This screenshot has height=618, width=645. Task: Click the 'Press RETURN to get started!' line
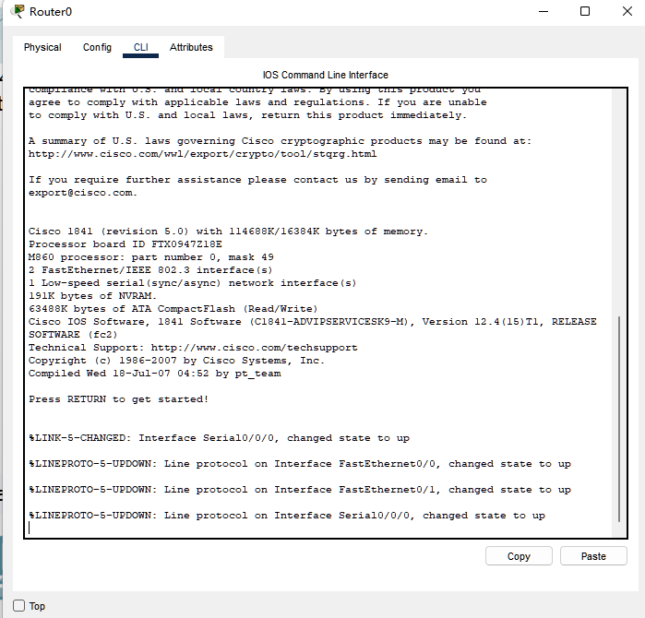click(x=118, y=399)
